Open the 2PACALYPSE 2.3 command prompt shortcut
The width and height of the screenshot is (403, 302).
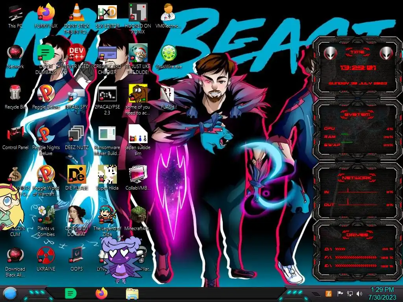[x=107, y=100]
